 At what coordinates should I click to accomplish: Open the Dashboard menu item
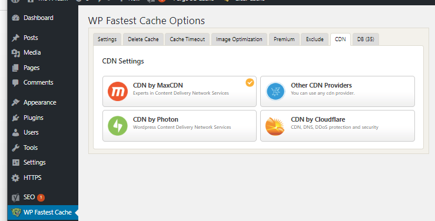(x=43, y=18)
